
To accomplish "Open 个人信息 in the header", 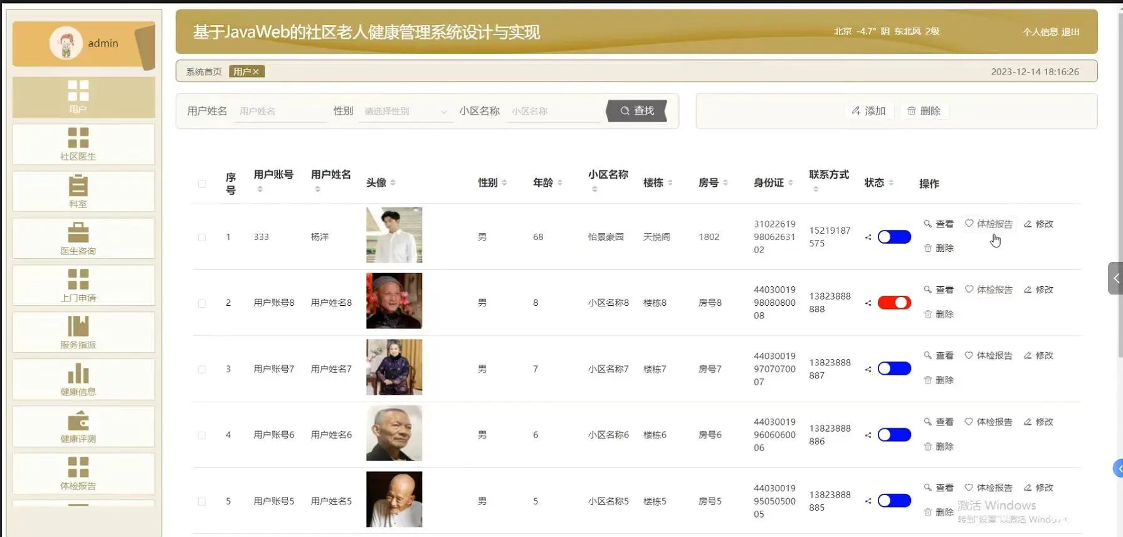I will pos(1040,32).
